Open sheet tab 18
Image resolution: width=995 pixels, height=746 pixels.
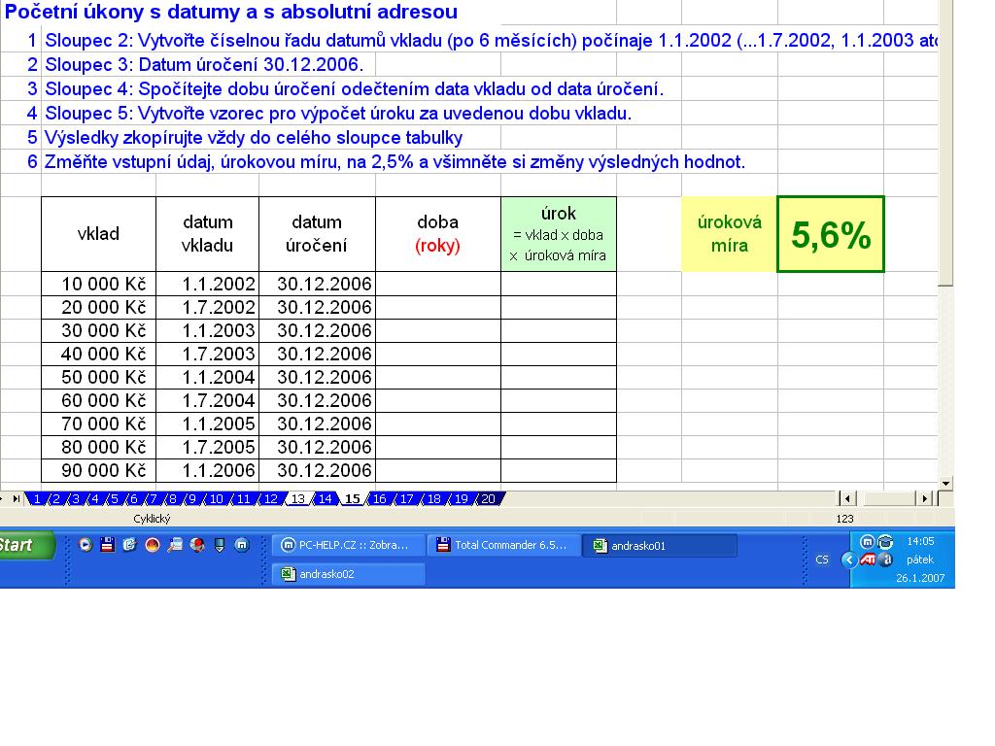coord(434,498)
